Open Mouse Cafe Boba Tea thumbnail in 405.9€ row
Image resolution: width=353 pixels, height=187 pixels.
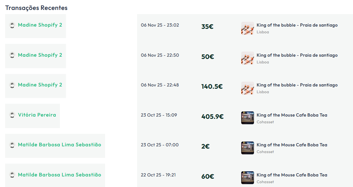247,118
